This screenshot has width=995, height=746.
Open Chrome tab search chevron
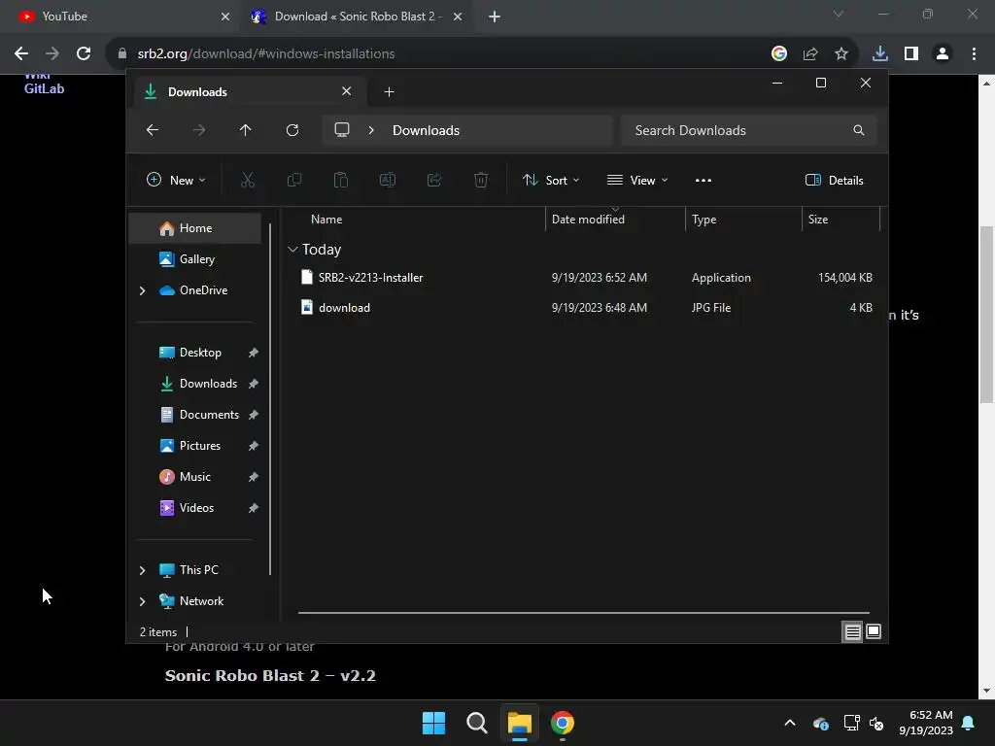click(x=839, y=14)
